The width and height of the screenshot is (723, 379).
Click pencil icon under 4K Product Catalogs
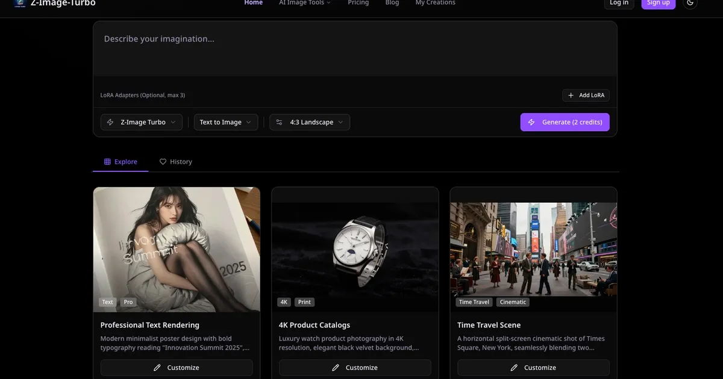tap(336, 368)
